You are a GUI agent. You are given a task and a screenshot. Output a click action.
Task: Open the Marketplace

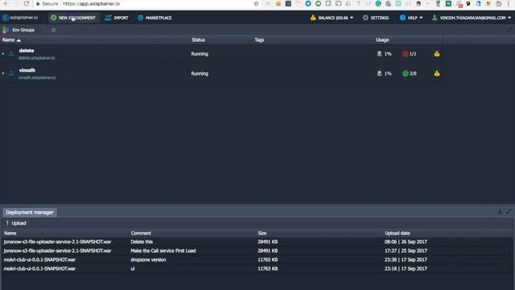[x=154, y=18]
